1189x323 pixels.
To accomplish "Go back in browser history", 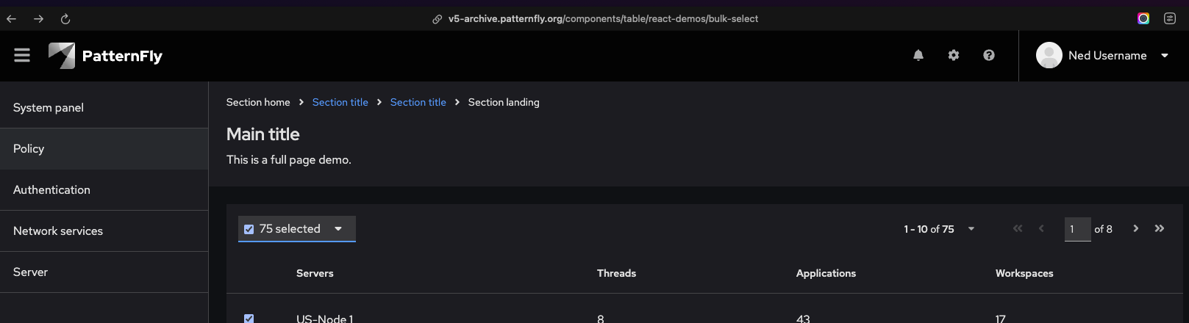I will [12, 19].
